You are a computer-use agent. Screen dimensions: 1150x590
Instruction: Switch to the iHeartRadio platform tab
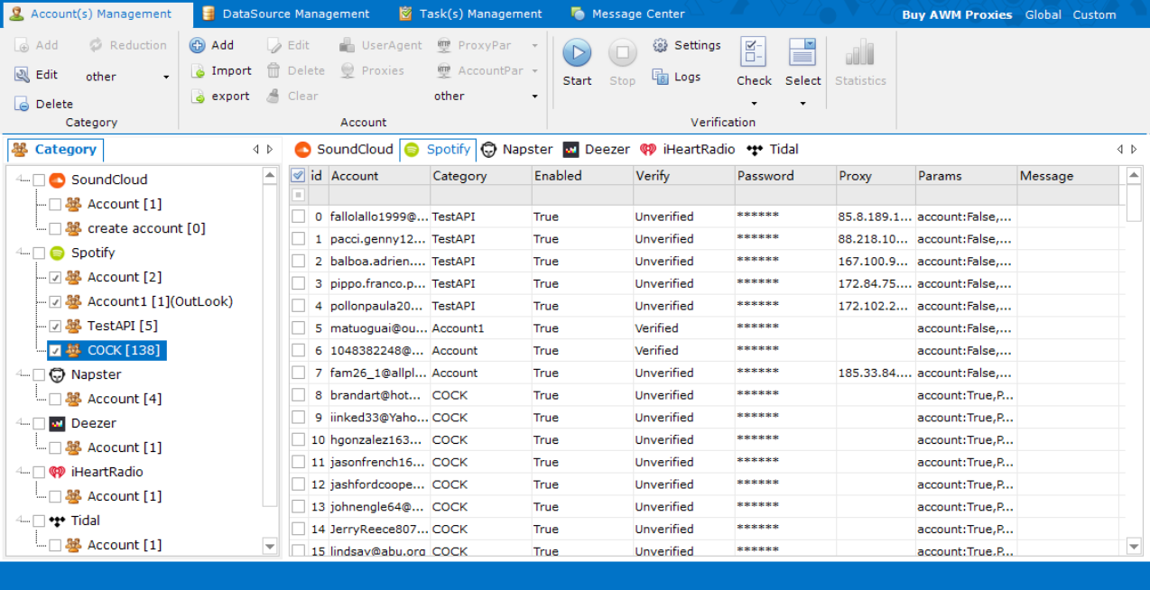688,150
